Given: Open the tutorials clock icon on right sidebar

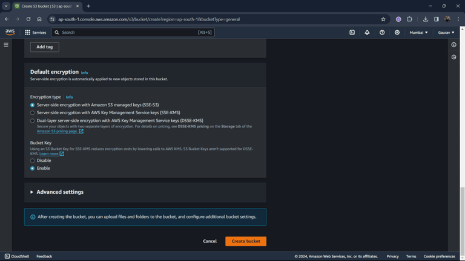Looking at the screenshot, I should click(x=453, y=57).
